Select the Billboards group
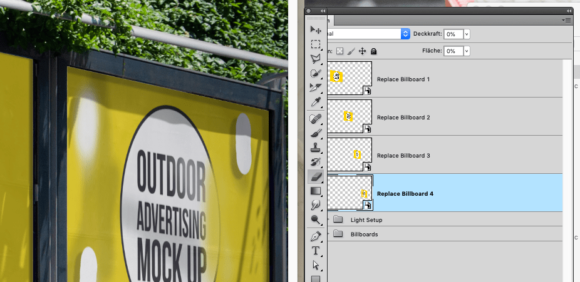 coord(445,234)
